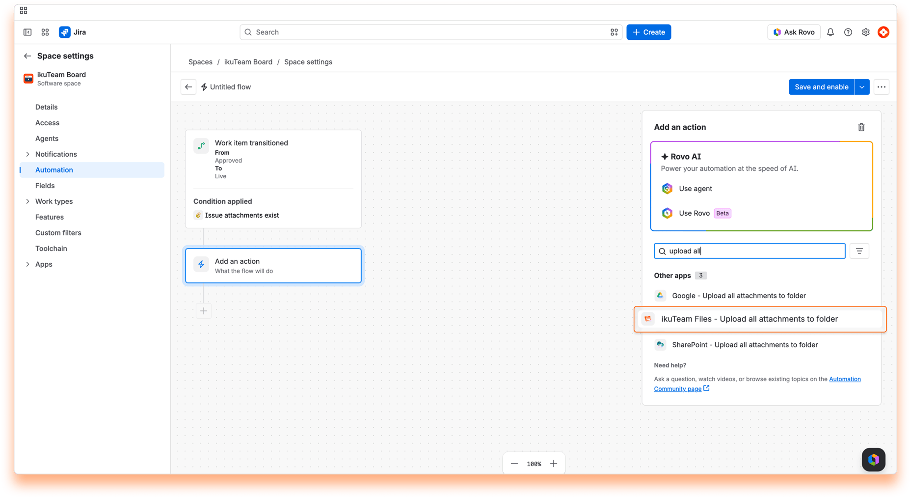
Task: Open the settings gear icon
Action: [x=866, y=32]
